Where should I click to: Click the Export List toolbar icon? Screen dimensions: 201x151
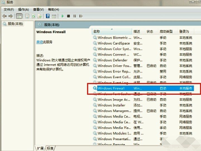click(40, 16)
